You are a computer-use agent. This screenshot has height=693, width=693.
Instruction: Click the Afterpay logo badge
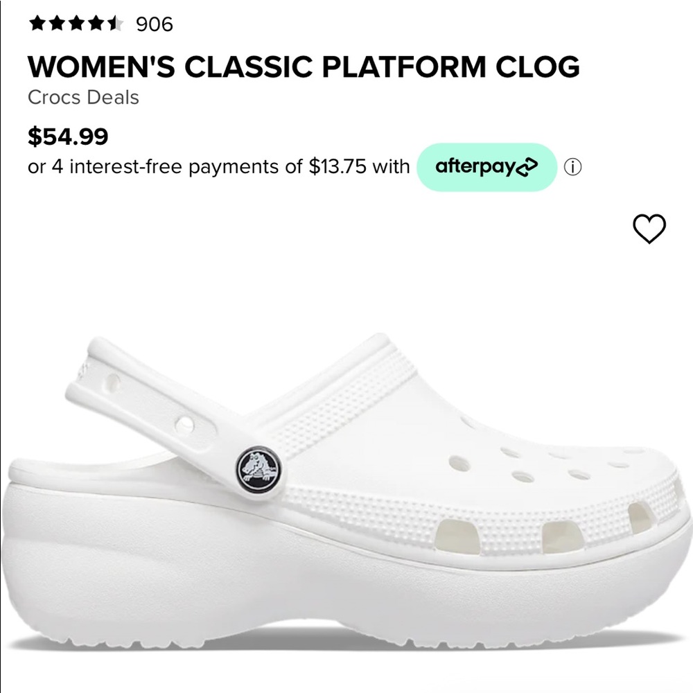click(486, 166)
